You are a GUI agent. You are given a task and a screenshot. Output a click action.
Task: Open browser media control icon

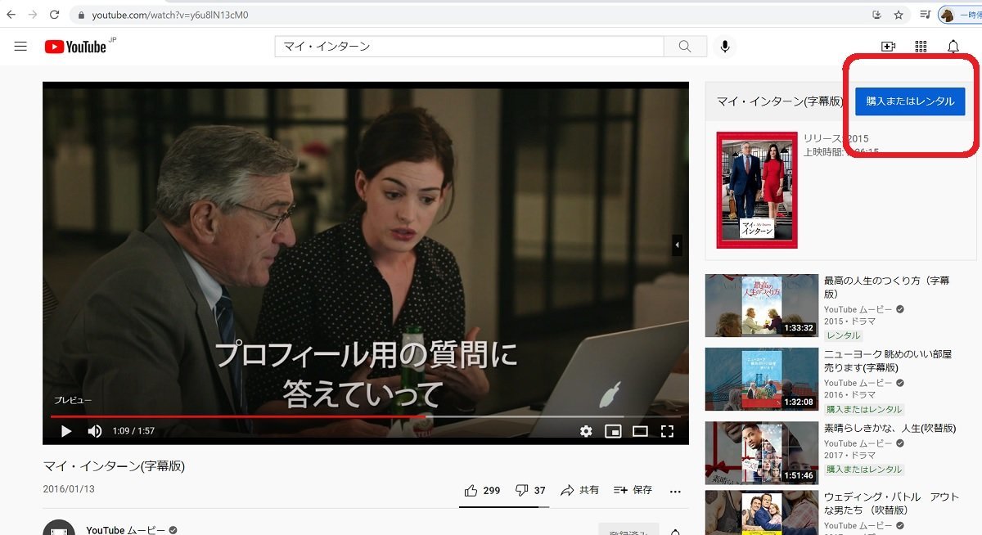coord(925,15)
